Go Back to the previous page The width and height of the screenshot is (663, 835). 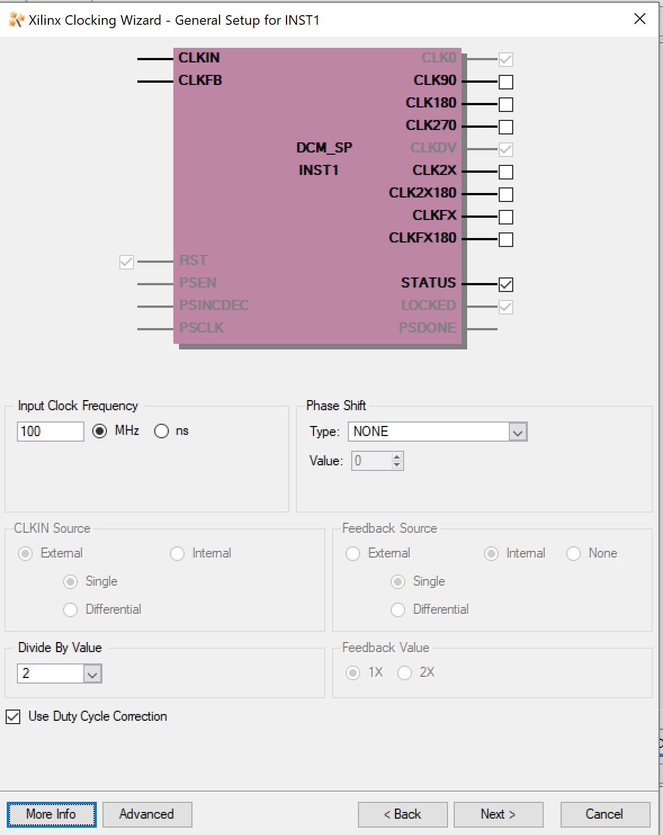[402, 814]
